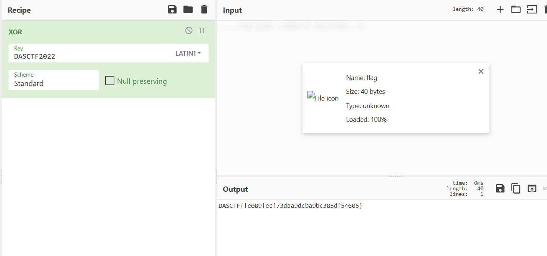Image resolution: width=547 pixels, height=256 pixels.
Task: Set breakpoint on XOR operation
Action: pyautogui.click(x=202, y=31)
